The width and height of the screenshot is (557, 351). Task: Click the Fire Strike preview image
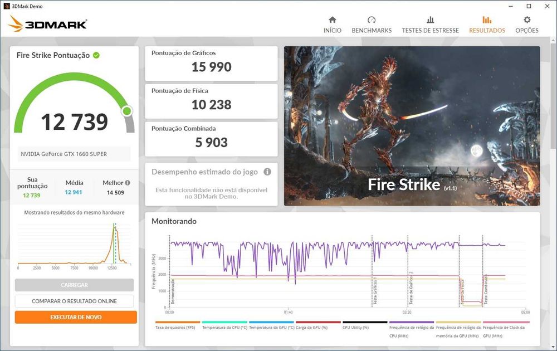[412, 126]
